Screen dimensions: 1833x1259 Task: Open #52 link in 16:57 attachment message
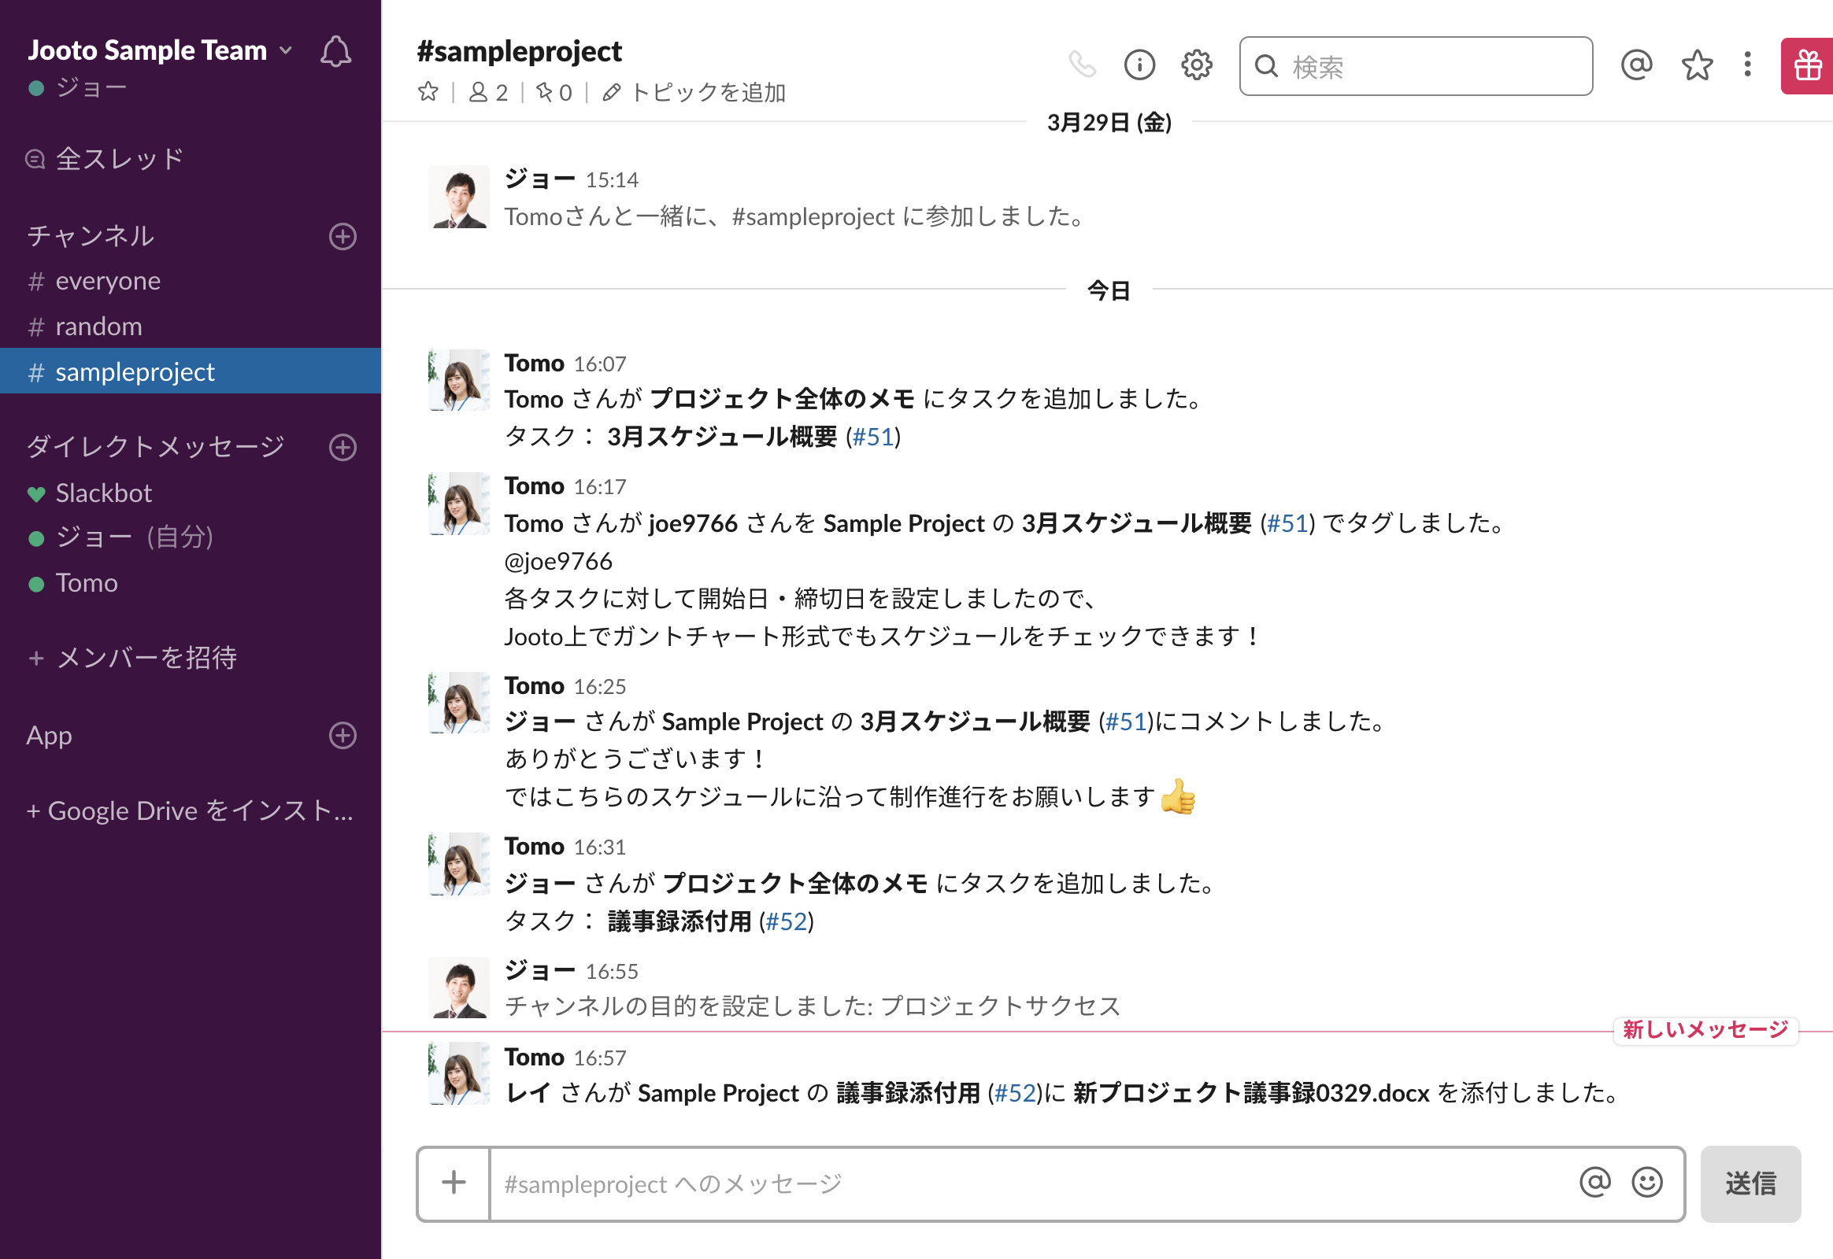[1015, 1092]
